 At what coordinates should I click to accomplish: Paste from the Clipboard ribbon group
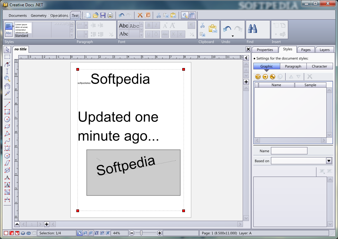pyautogui.click(x=212, y=29)
